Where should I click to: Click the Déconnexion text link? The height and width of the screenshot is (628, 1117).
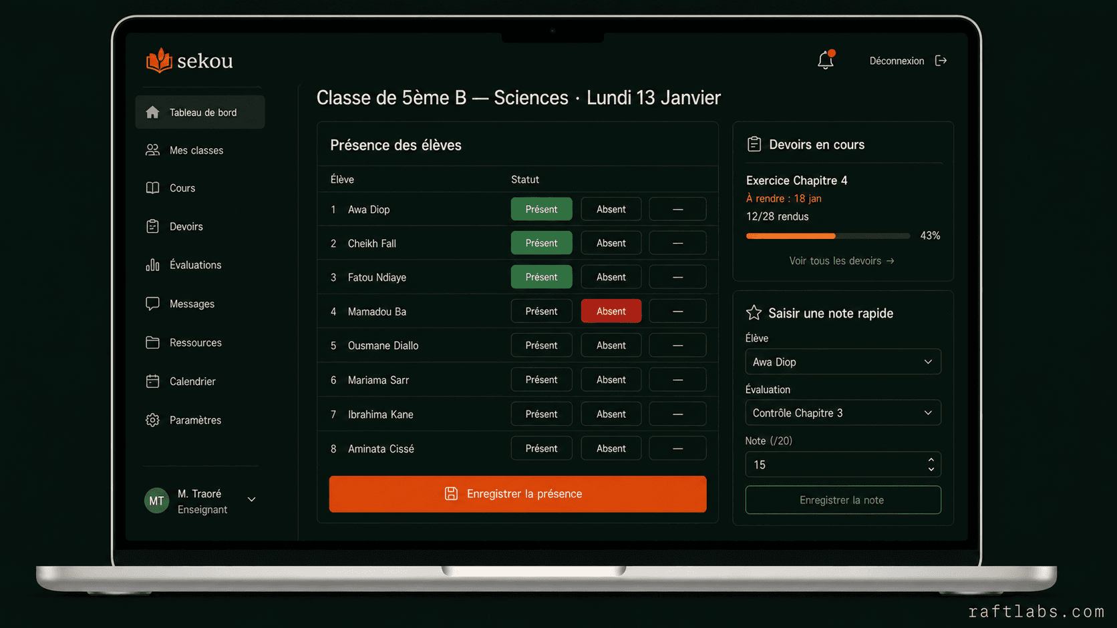coord(897,61)
